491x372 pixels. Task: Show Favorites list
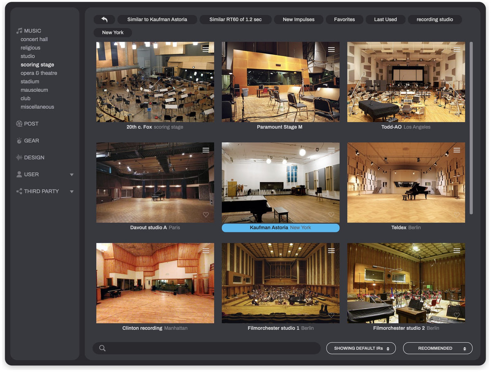pos(345,20)
